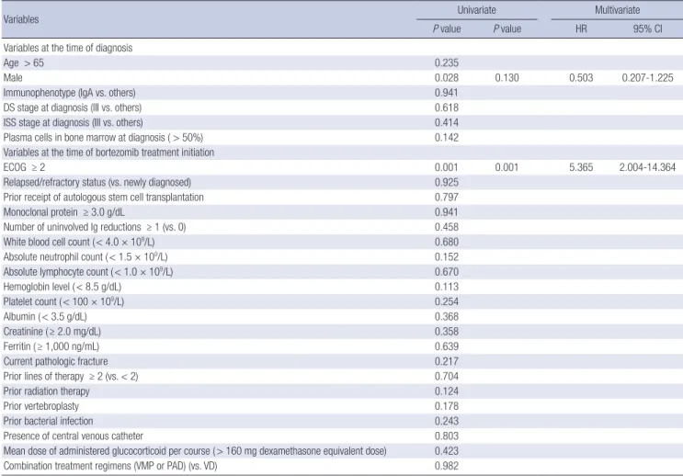Click value 0.368 for albumin
Viewport: 683px width, 476px height.
point(447,317)
